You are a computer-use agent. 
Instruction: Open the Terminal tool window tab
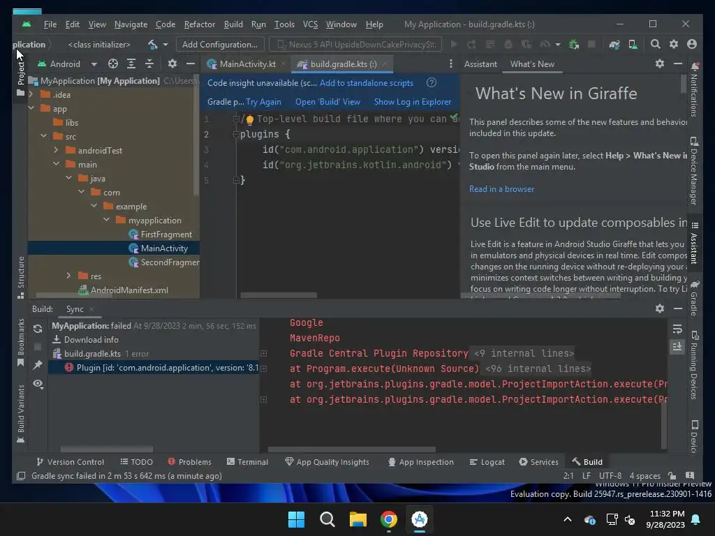tap(247, 462)
